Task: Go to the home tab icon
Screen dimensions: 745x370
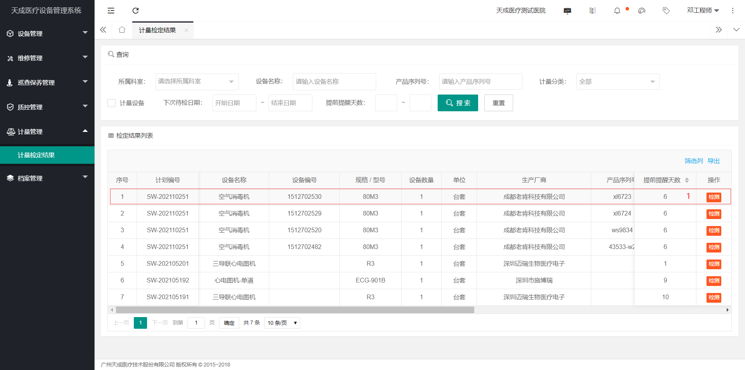Action: [x=122, y=30]
